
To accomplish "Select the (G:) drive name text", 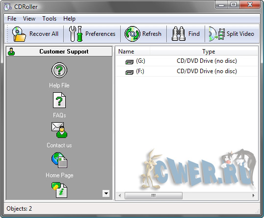I will pos(140,61).
